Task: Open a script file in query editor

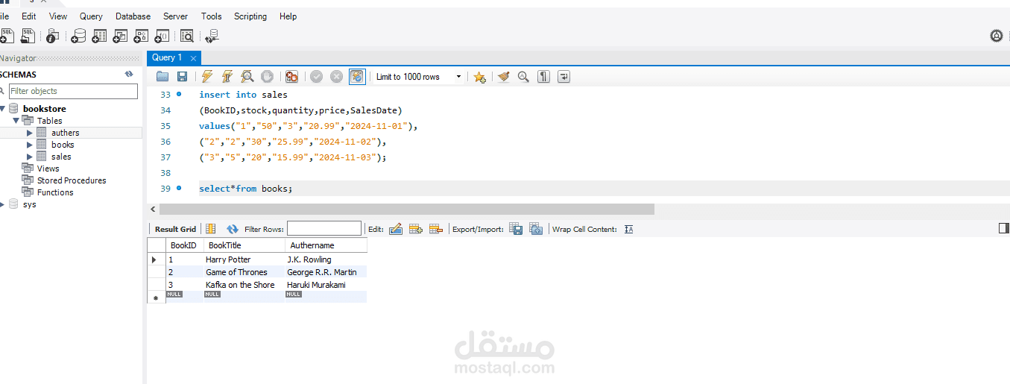Action: tap(162, 76)
